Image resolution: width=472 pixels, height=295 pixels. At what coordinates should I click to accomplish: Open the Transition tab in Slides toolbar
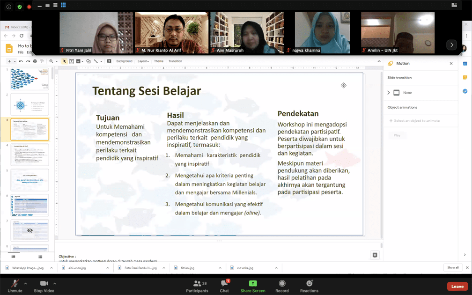(175, 61)
